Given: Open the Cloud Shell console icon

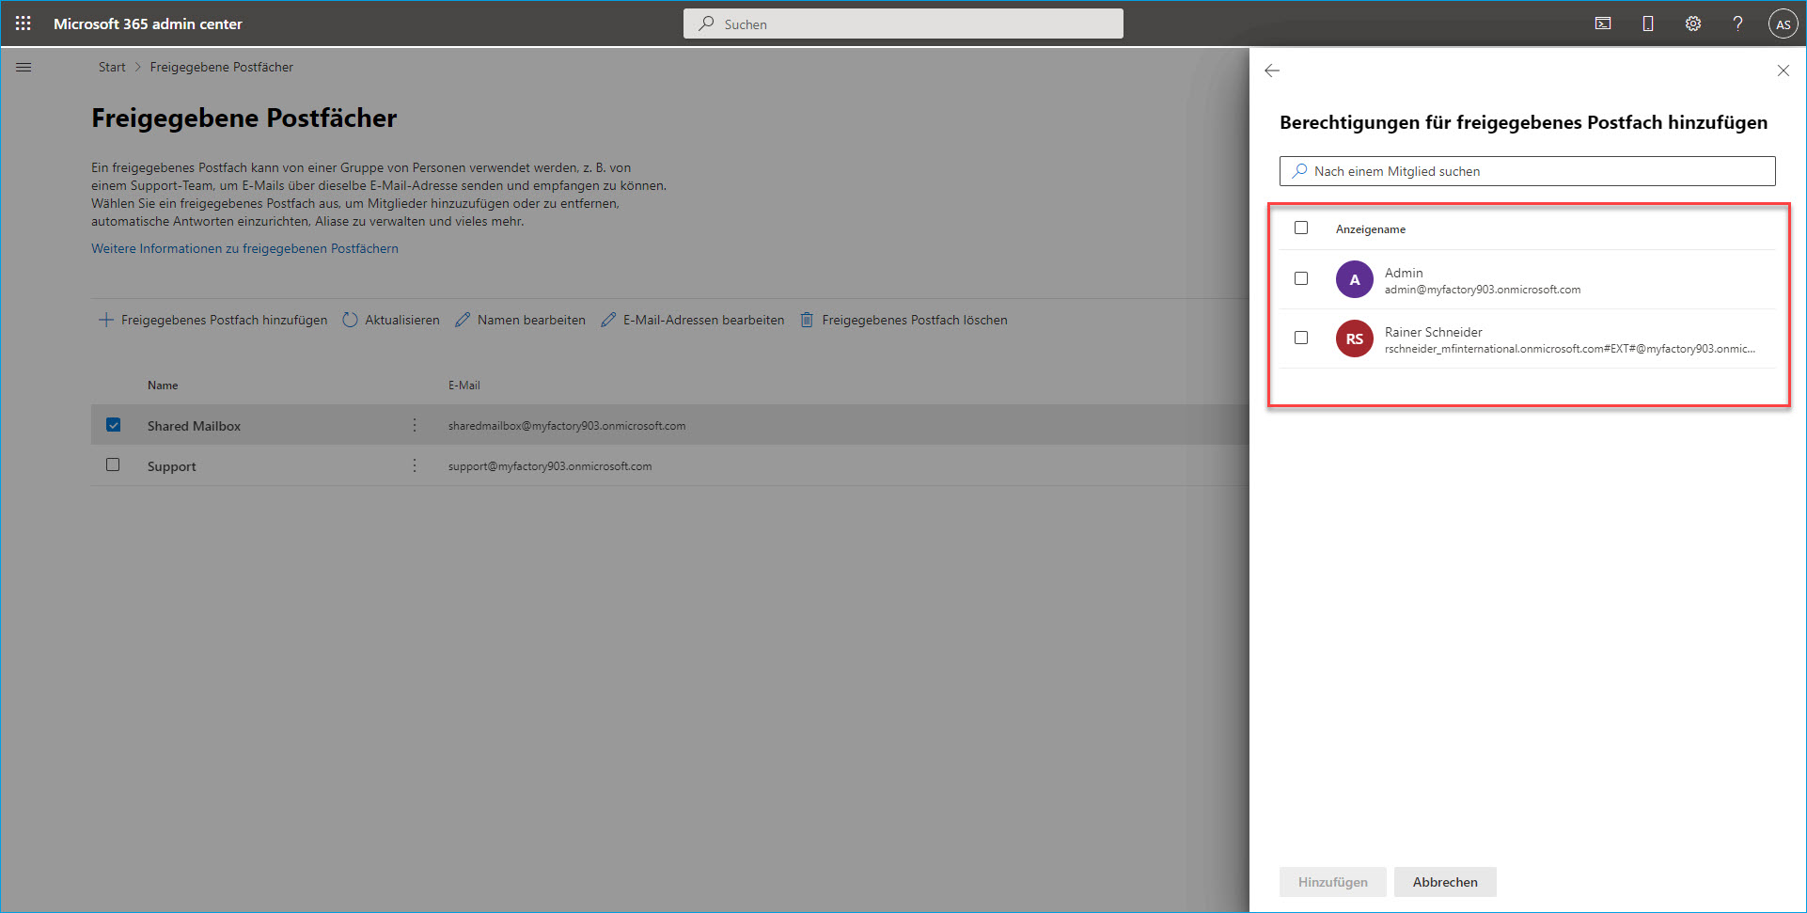Looking at the screenshot, I should tap(1603, 24).
